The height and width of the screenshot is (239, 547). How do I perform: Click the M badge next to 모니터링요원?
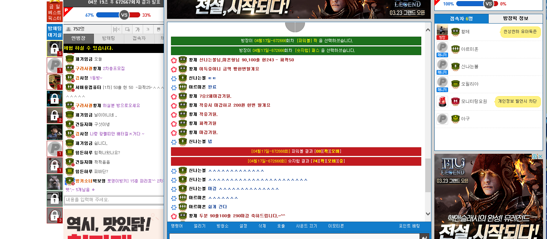pos(455,101)
